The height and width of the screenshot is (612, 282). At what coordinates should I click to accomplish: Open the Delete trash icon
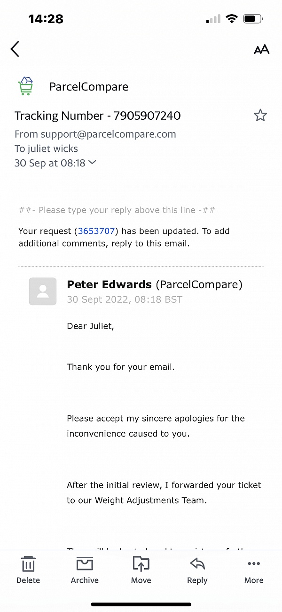(28, 564)
